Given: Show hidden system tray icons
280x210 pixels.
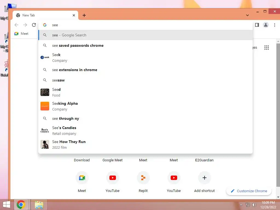Looking at the screenshot, I should tap(241, 205).
